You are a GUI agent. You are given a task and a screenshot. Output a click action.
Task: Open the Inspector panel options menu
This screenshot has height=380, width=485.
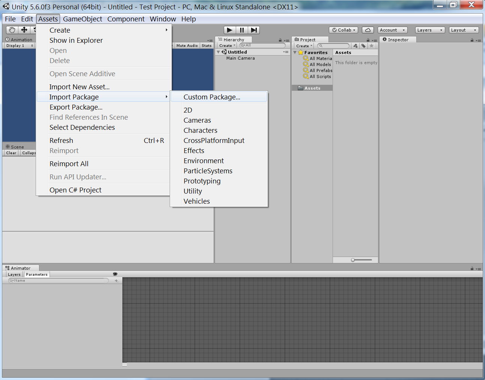[478, 40]
